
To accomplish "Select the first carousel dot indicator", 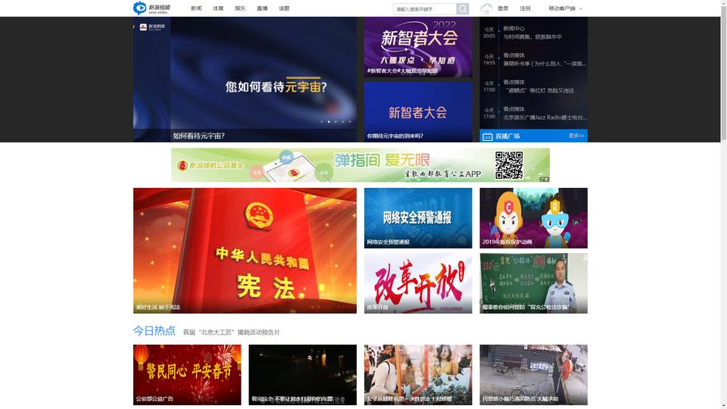I will coord(322,122).
